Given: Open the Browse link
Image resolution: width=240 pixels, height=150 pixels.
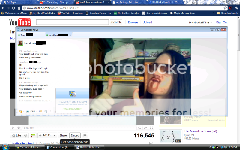Looking at the screenshot, I should coord(133,22).
